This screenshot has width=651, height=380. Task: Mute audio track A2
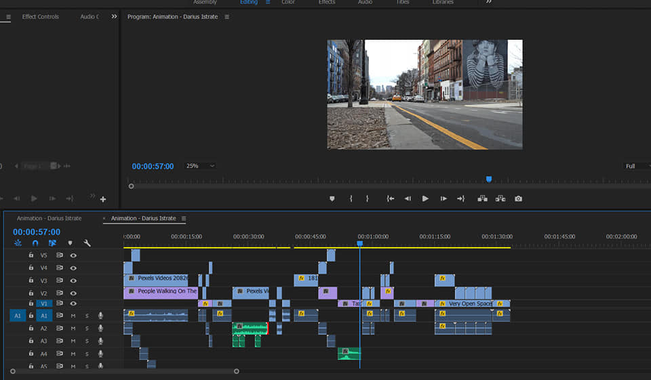73,328
